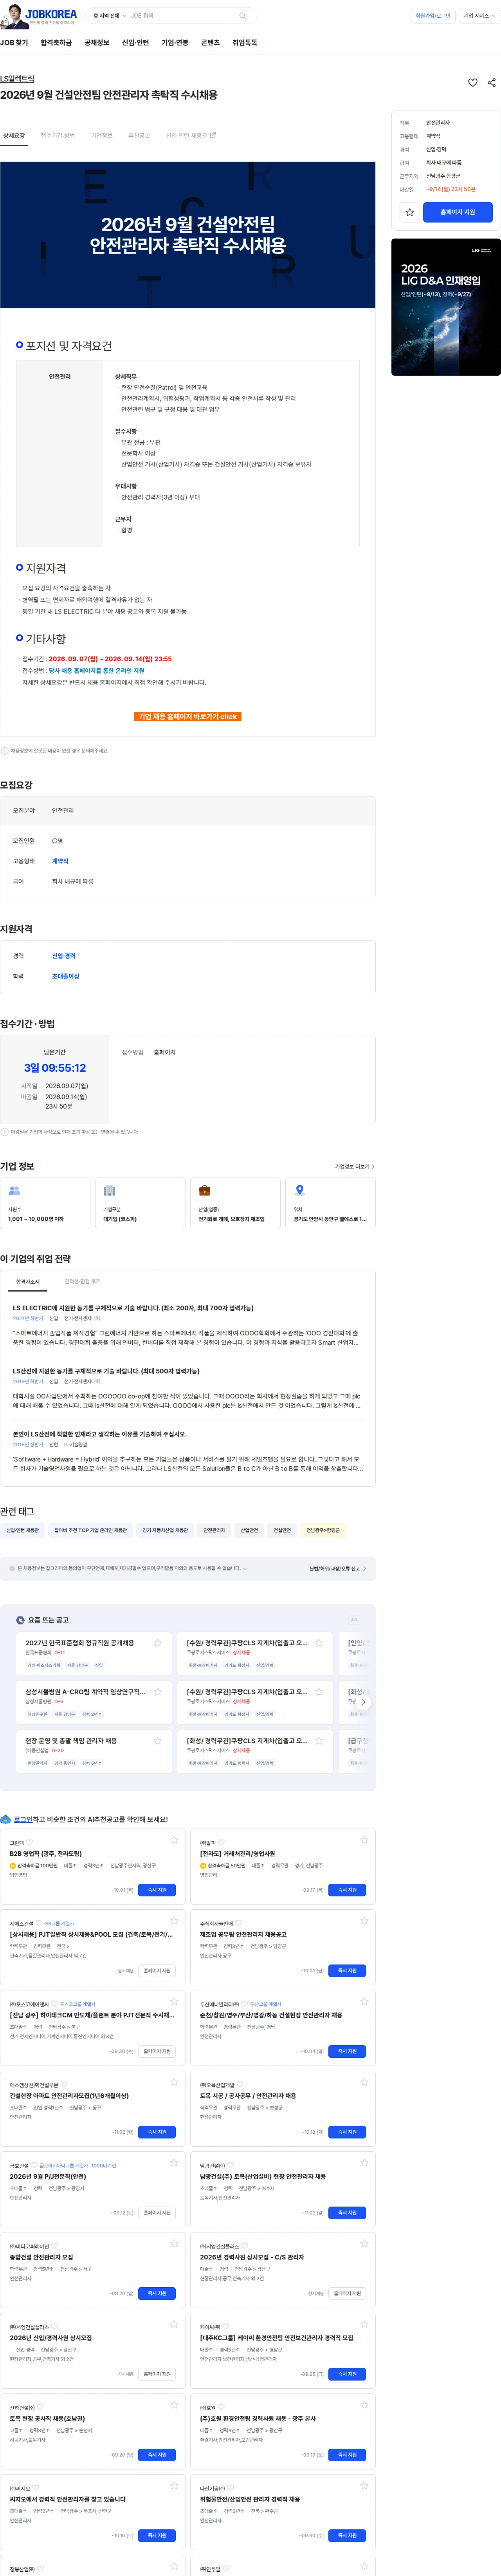
Task: Open the 합격축하금 menu
Action: click(x=56, y=43)
